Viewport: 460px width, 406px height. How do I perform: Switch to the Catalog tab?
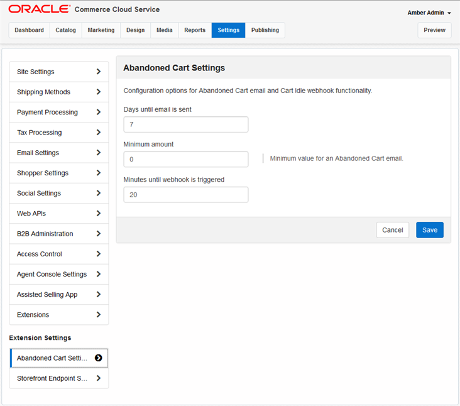[66, 30]
